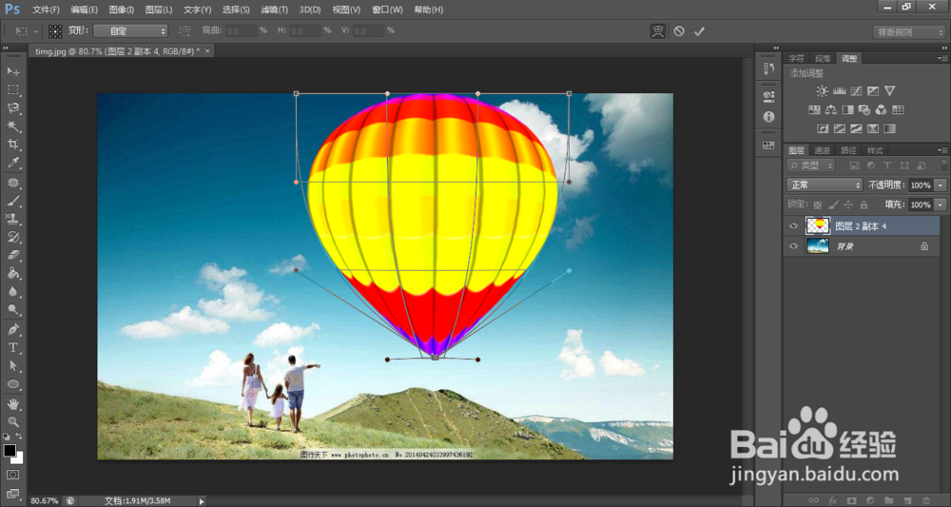951x507 pixels.
Task: Select the Horizontal Type tool
Action: coord(13,347)
